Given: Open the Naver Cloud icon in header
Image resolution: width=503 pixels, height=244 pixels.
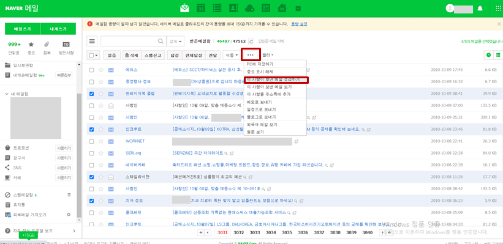Looking at the screenshot, I should [x=249, y=9].
